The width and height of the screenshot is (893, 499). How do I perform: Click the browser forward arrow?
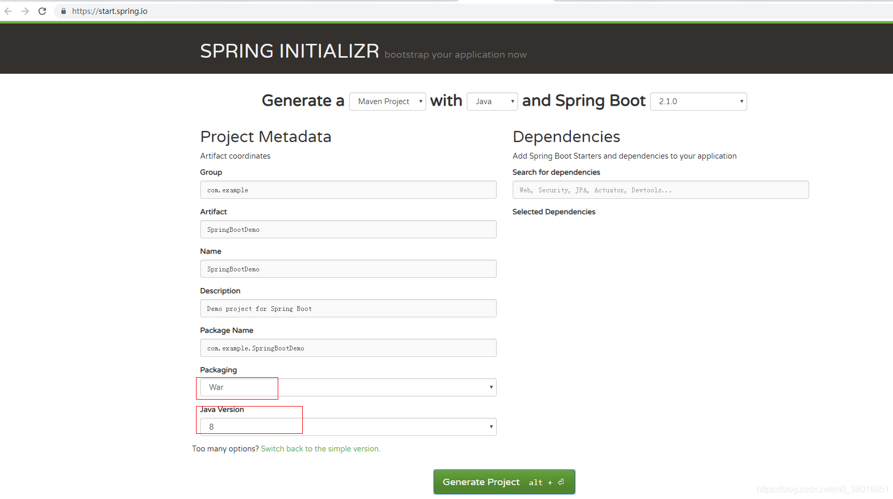pyautogui.click(x=25, y=11)
